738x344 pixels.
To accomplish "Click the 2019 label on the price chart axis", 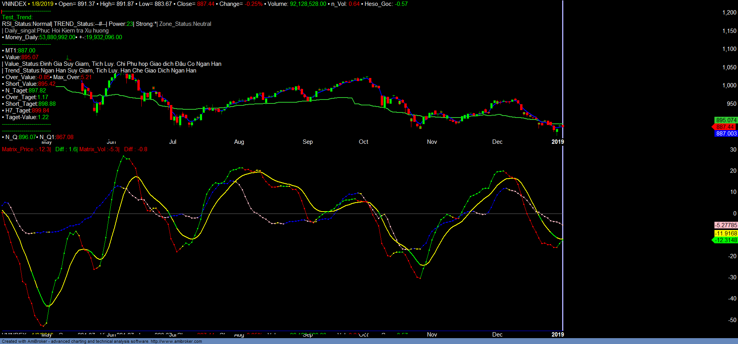I will [557, 142].
